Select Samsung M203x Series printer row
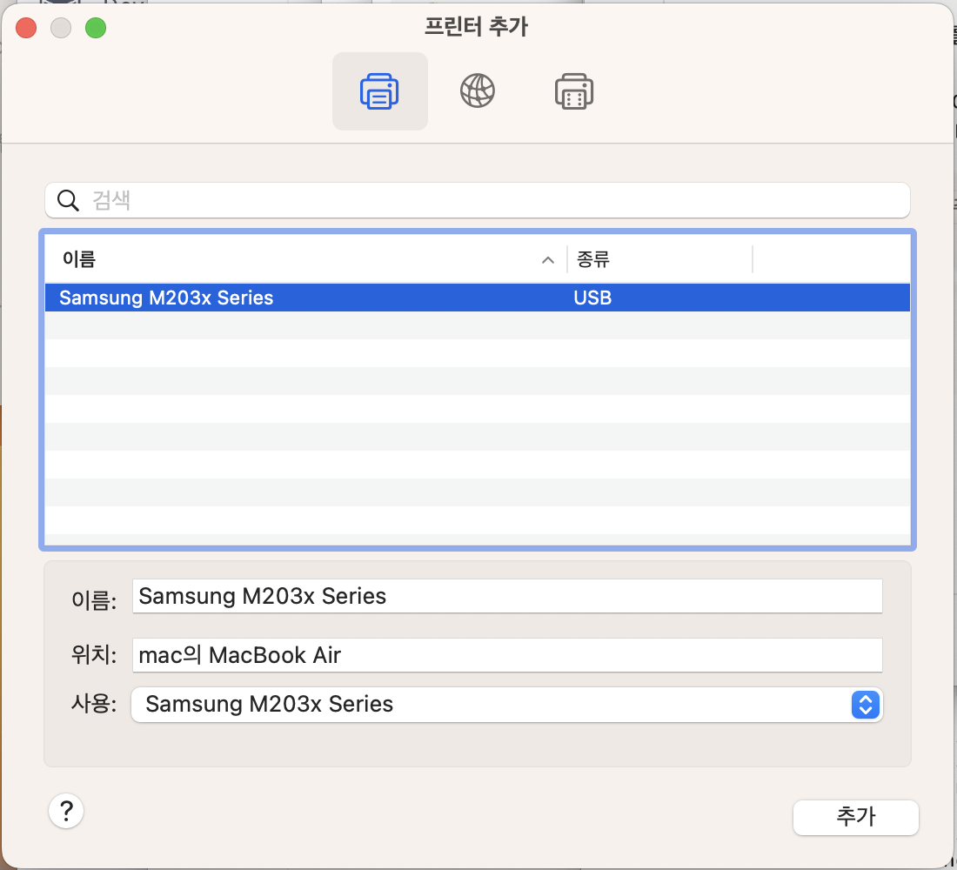This screenshot has height=870, width=957. (478, 298)
